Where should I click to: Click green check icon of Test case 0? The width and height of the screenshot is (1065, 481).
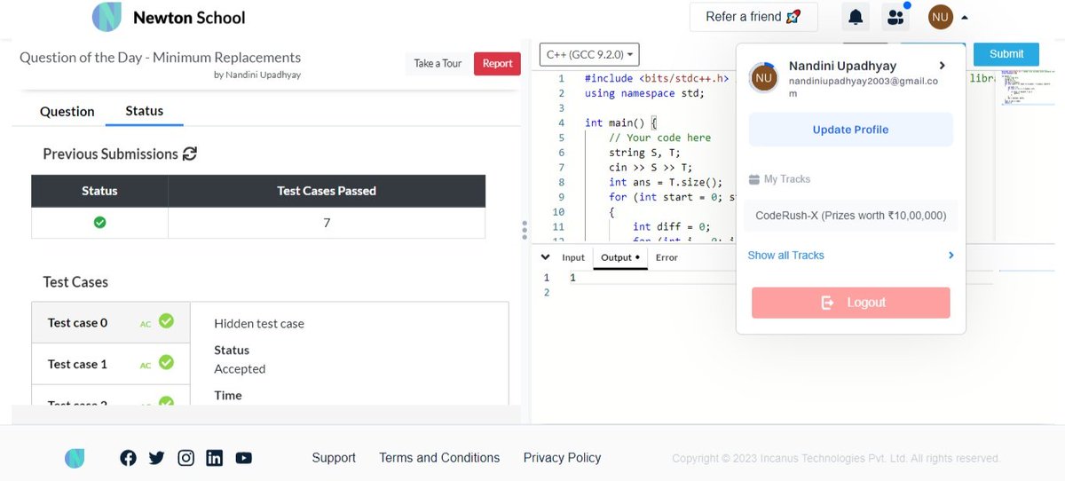[x=166, y=322]
